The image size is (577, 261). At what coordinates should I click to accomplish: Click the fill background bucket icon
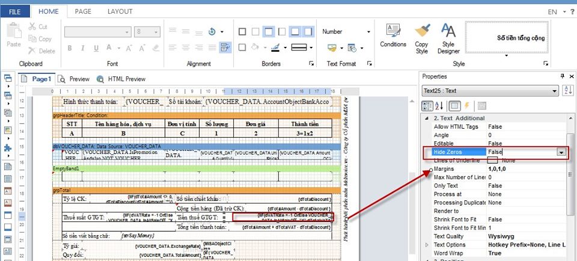255,47
